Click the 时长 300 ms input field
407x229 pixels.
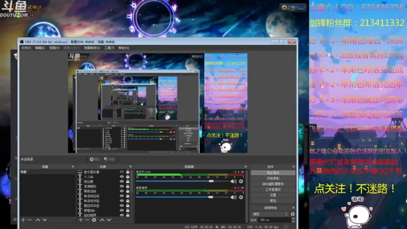[275, 220]
